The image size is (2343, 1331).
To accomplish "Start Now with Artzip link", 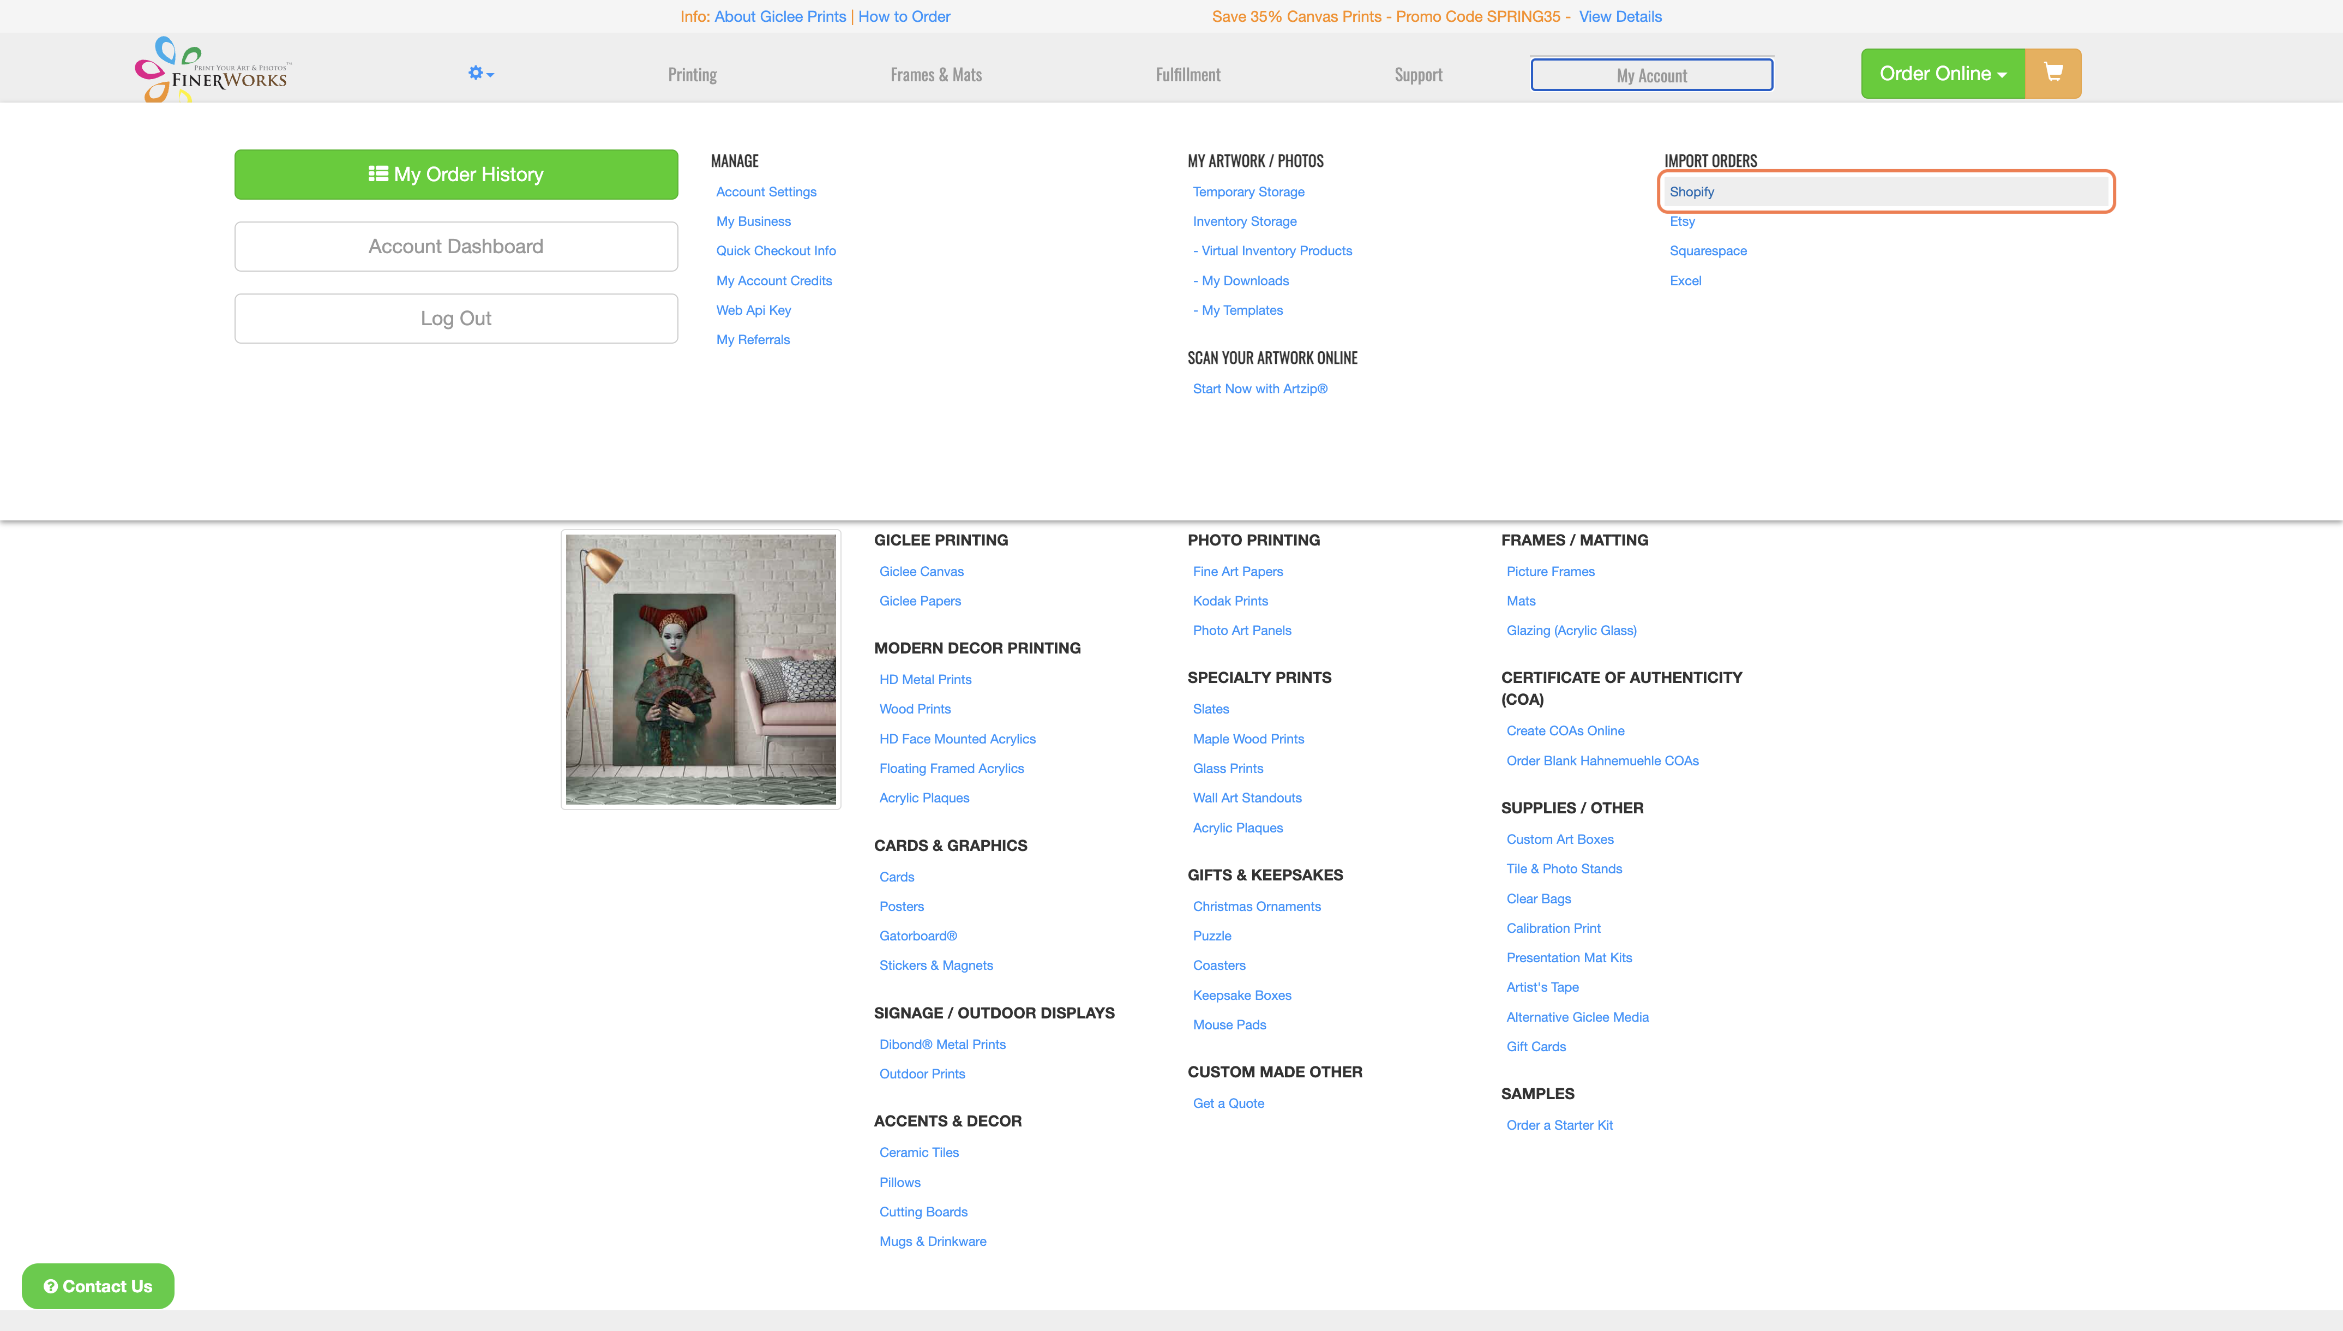I will point(1260,388).
